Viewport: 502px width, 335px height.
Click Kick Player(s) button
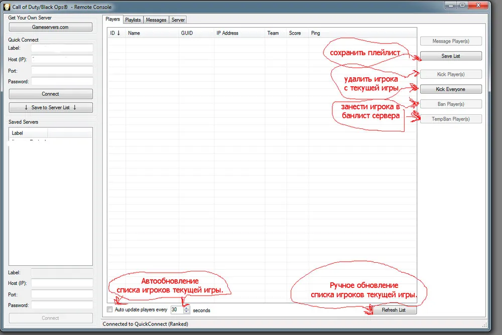[451, 74]
